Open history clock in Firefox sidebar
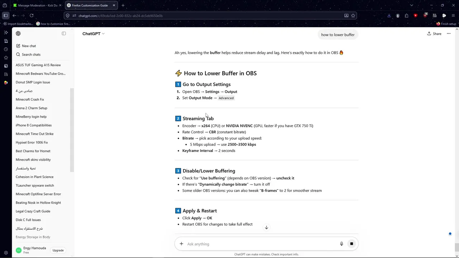459x258 pixels. (6, 49)
